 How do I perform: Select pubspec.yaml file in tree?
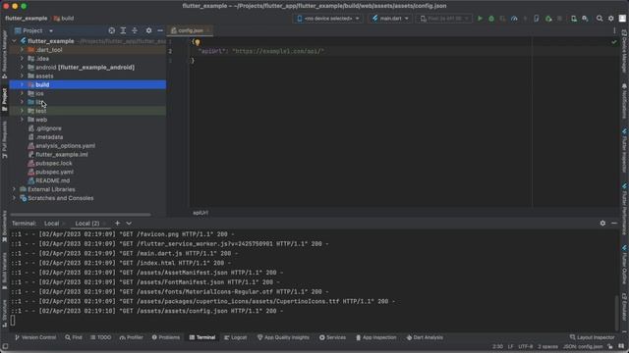pos(54,173)
